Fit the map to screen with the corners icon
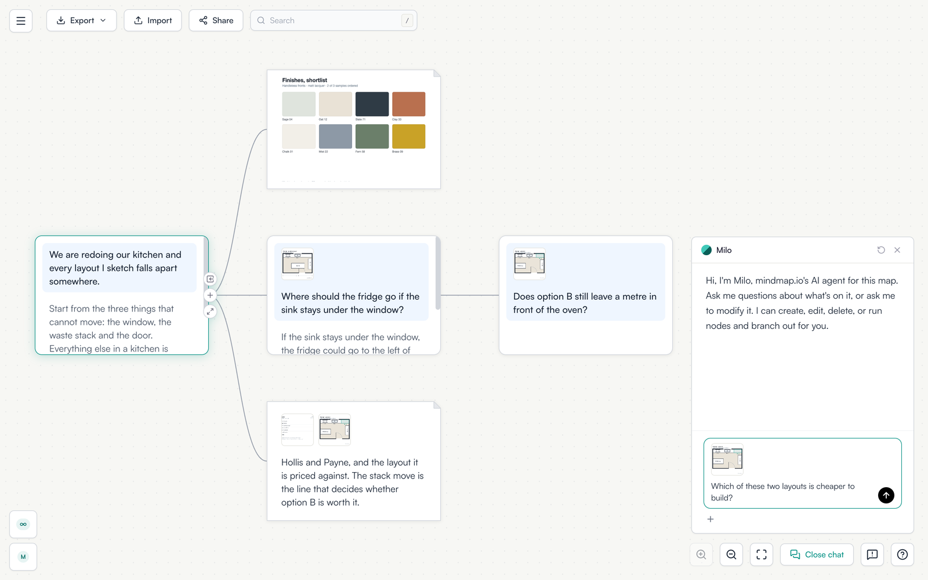The height and width of the screenshot is (580, 928). (x=762, y=554)
